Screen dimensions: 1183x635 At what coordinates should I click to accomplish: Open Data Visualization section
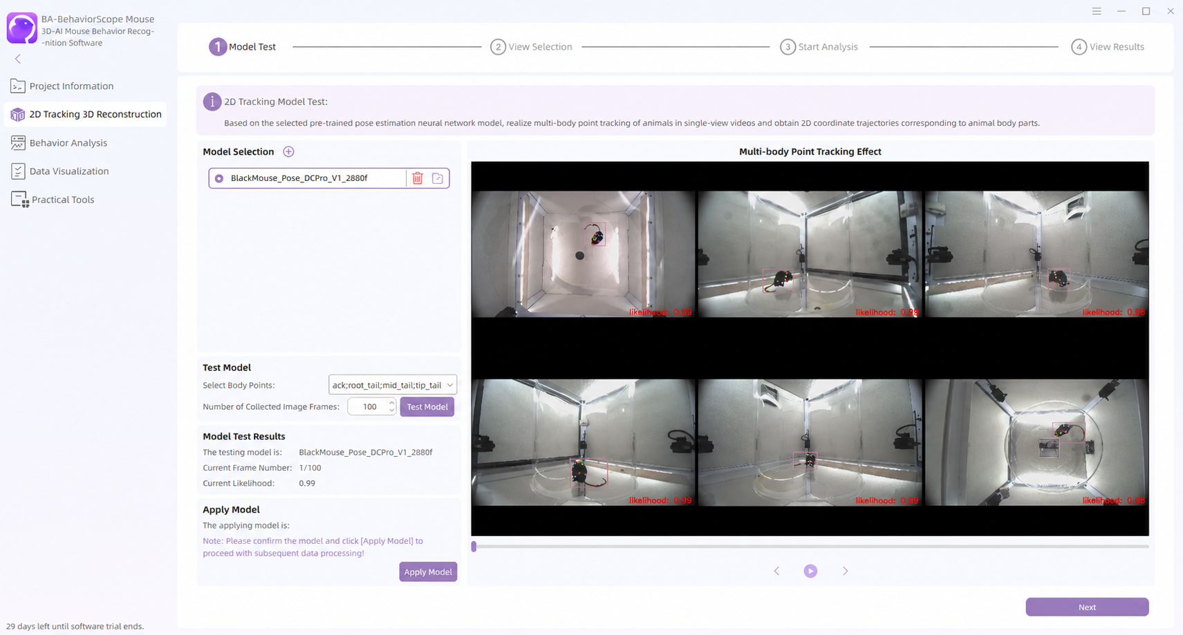pyautogui.click(x=68, y=171)
